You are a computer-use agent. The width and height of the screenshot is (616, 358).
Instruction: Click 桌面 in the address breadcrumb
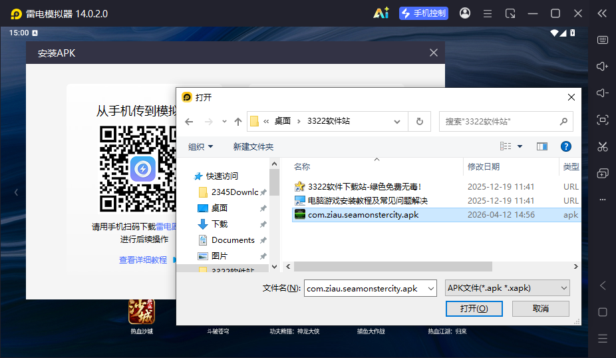(x=282, y=121)
